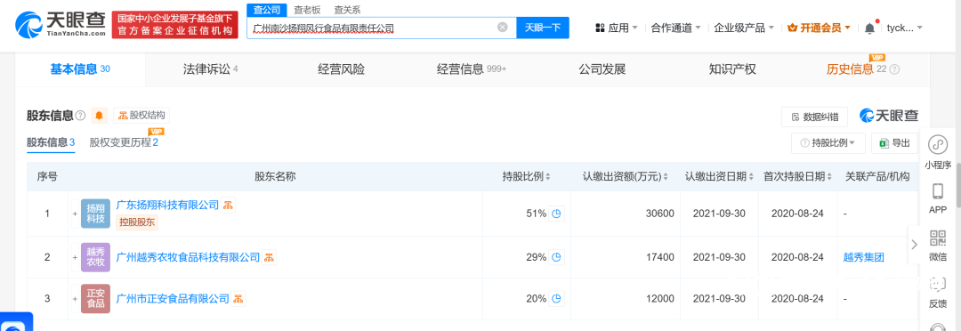Click equity structure icon beside 广东扬翔科技

point(228,206)
